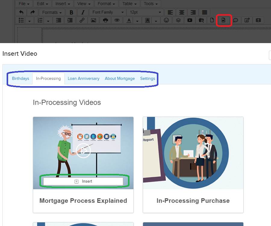Image resolution: width=271 pixels, height=226 pixels.
Task: Toggle italic formatting
Action: (83, 12)
